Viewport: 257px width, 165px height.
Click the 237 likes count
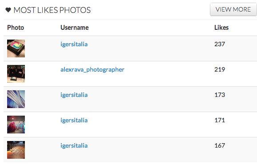(x=220, y=44)
